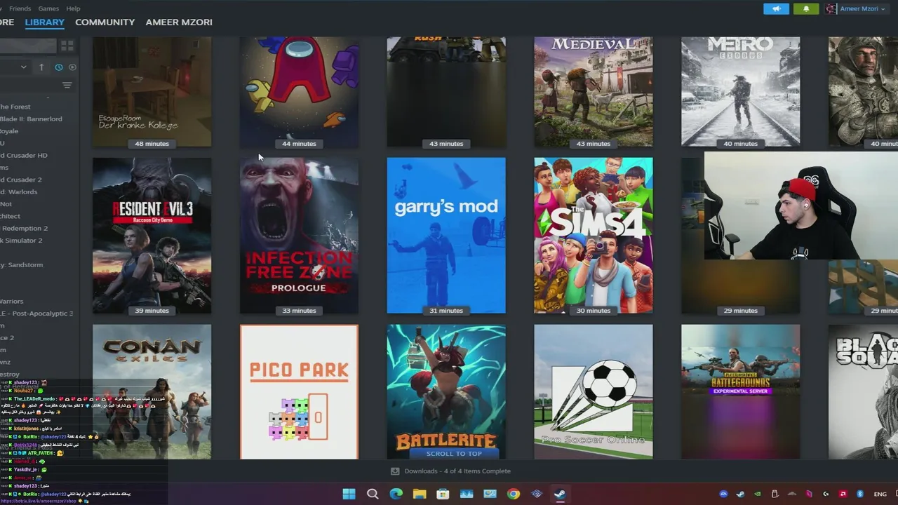Go to the COMMUNITY tab

[x=105, y=22]
